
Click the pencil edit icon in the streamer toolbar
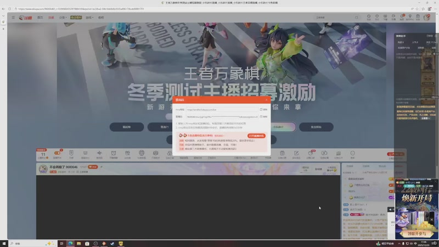point(296,153)
